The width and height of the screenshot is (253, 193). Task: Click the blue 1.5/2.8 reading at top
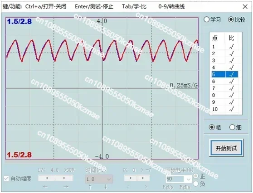pos(19,22)
